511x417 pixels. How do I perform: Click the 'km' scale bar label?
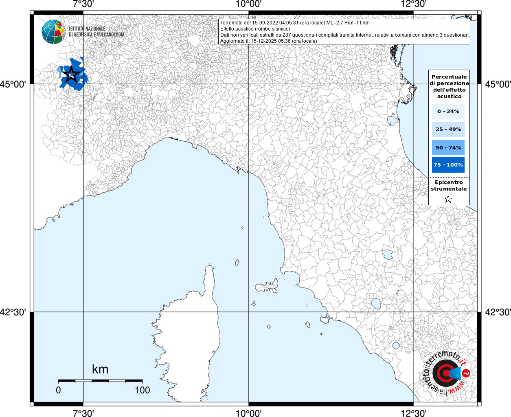pos(100,369)
